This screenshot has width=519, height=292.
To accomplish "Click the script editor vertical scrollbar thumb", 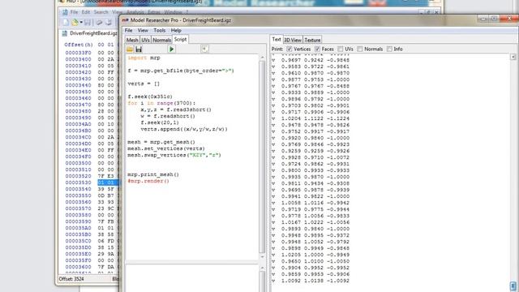I will coord(262,157).
